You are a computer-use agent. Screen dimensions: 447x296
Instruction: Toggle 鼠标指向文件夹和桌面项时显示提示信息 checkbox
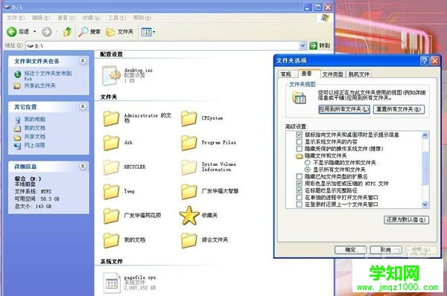[299, 135]
